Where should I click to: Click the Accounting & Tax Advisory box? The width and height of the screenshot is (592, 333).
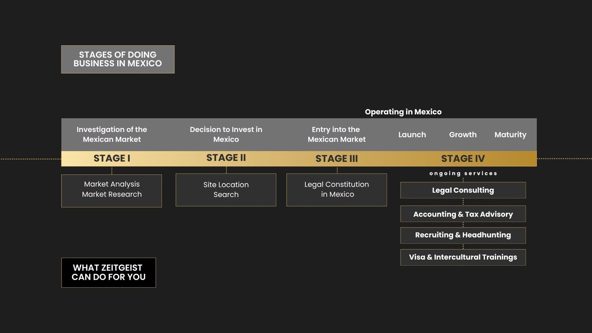[x=463, y=214]
